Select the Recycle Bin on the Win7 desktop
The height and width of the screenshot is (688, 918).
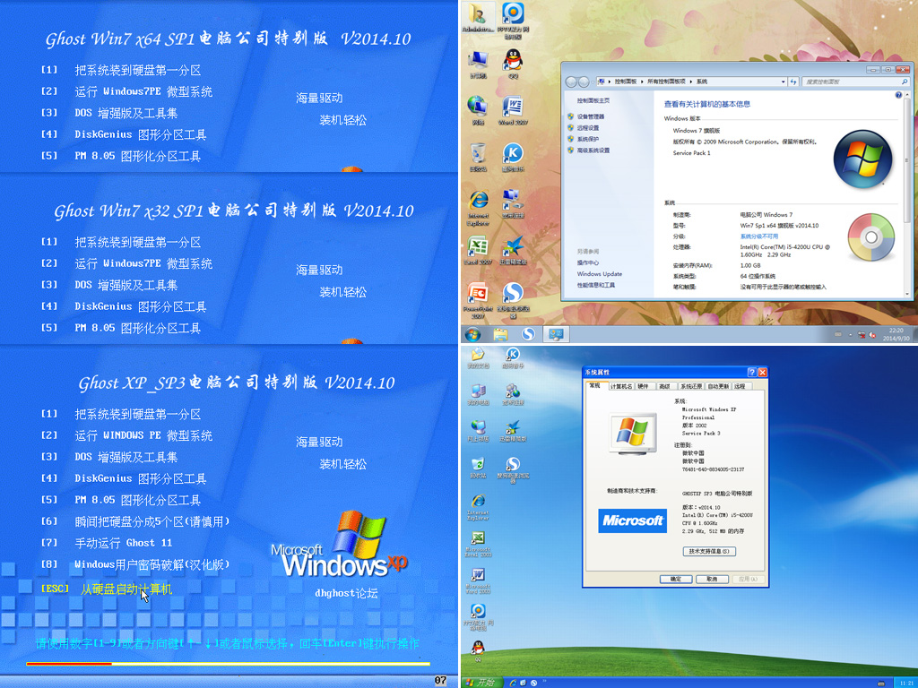pyautogui.click(x=479, y=156)
